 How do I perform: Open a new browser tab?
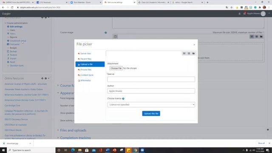[x=207, y=3]
